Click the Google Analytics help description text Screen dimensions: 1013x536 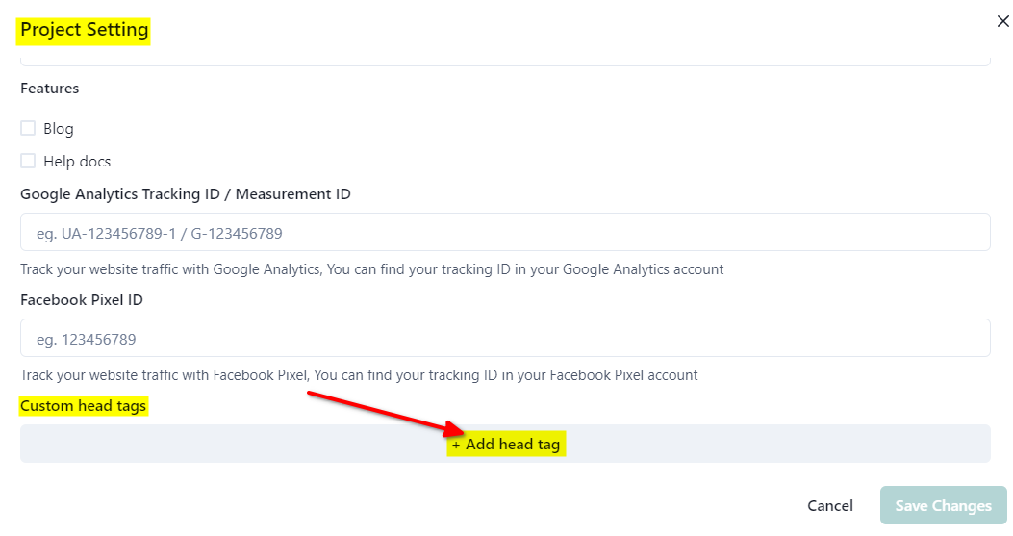371,268
